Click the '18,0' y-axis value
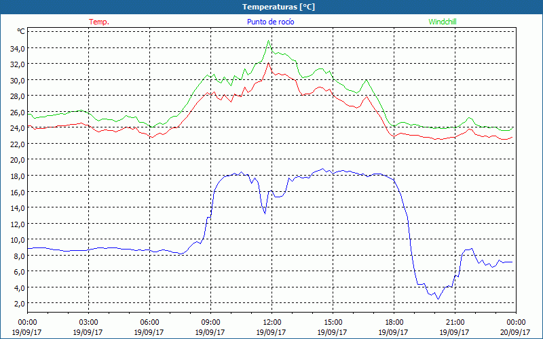 pos(18,176)
